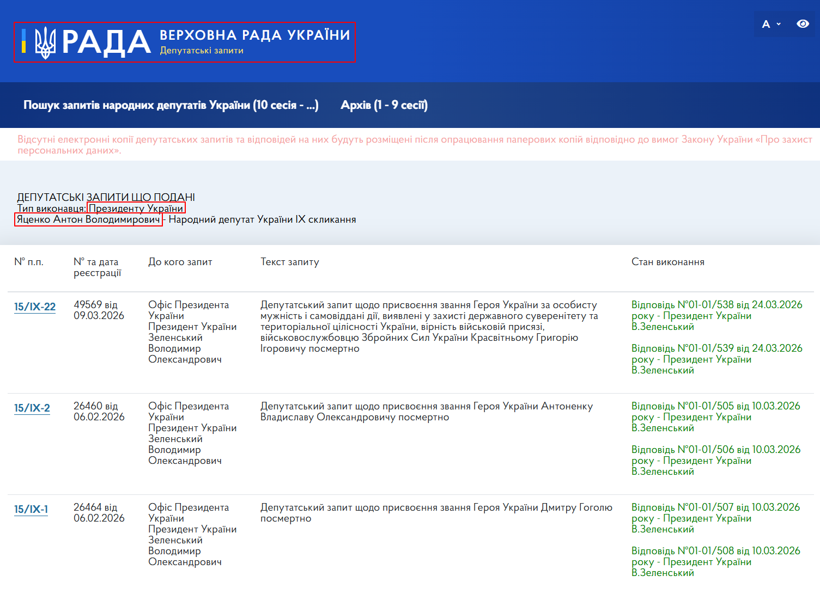Click 'ДЕПУТАТСЬКІ ЗАПИТИ ЩО ПОДАНІ' heading
This screenshot has height=594, width=820.
point(106,197)
